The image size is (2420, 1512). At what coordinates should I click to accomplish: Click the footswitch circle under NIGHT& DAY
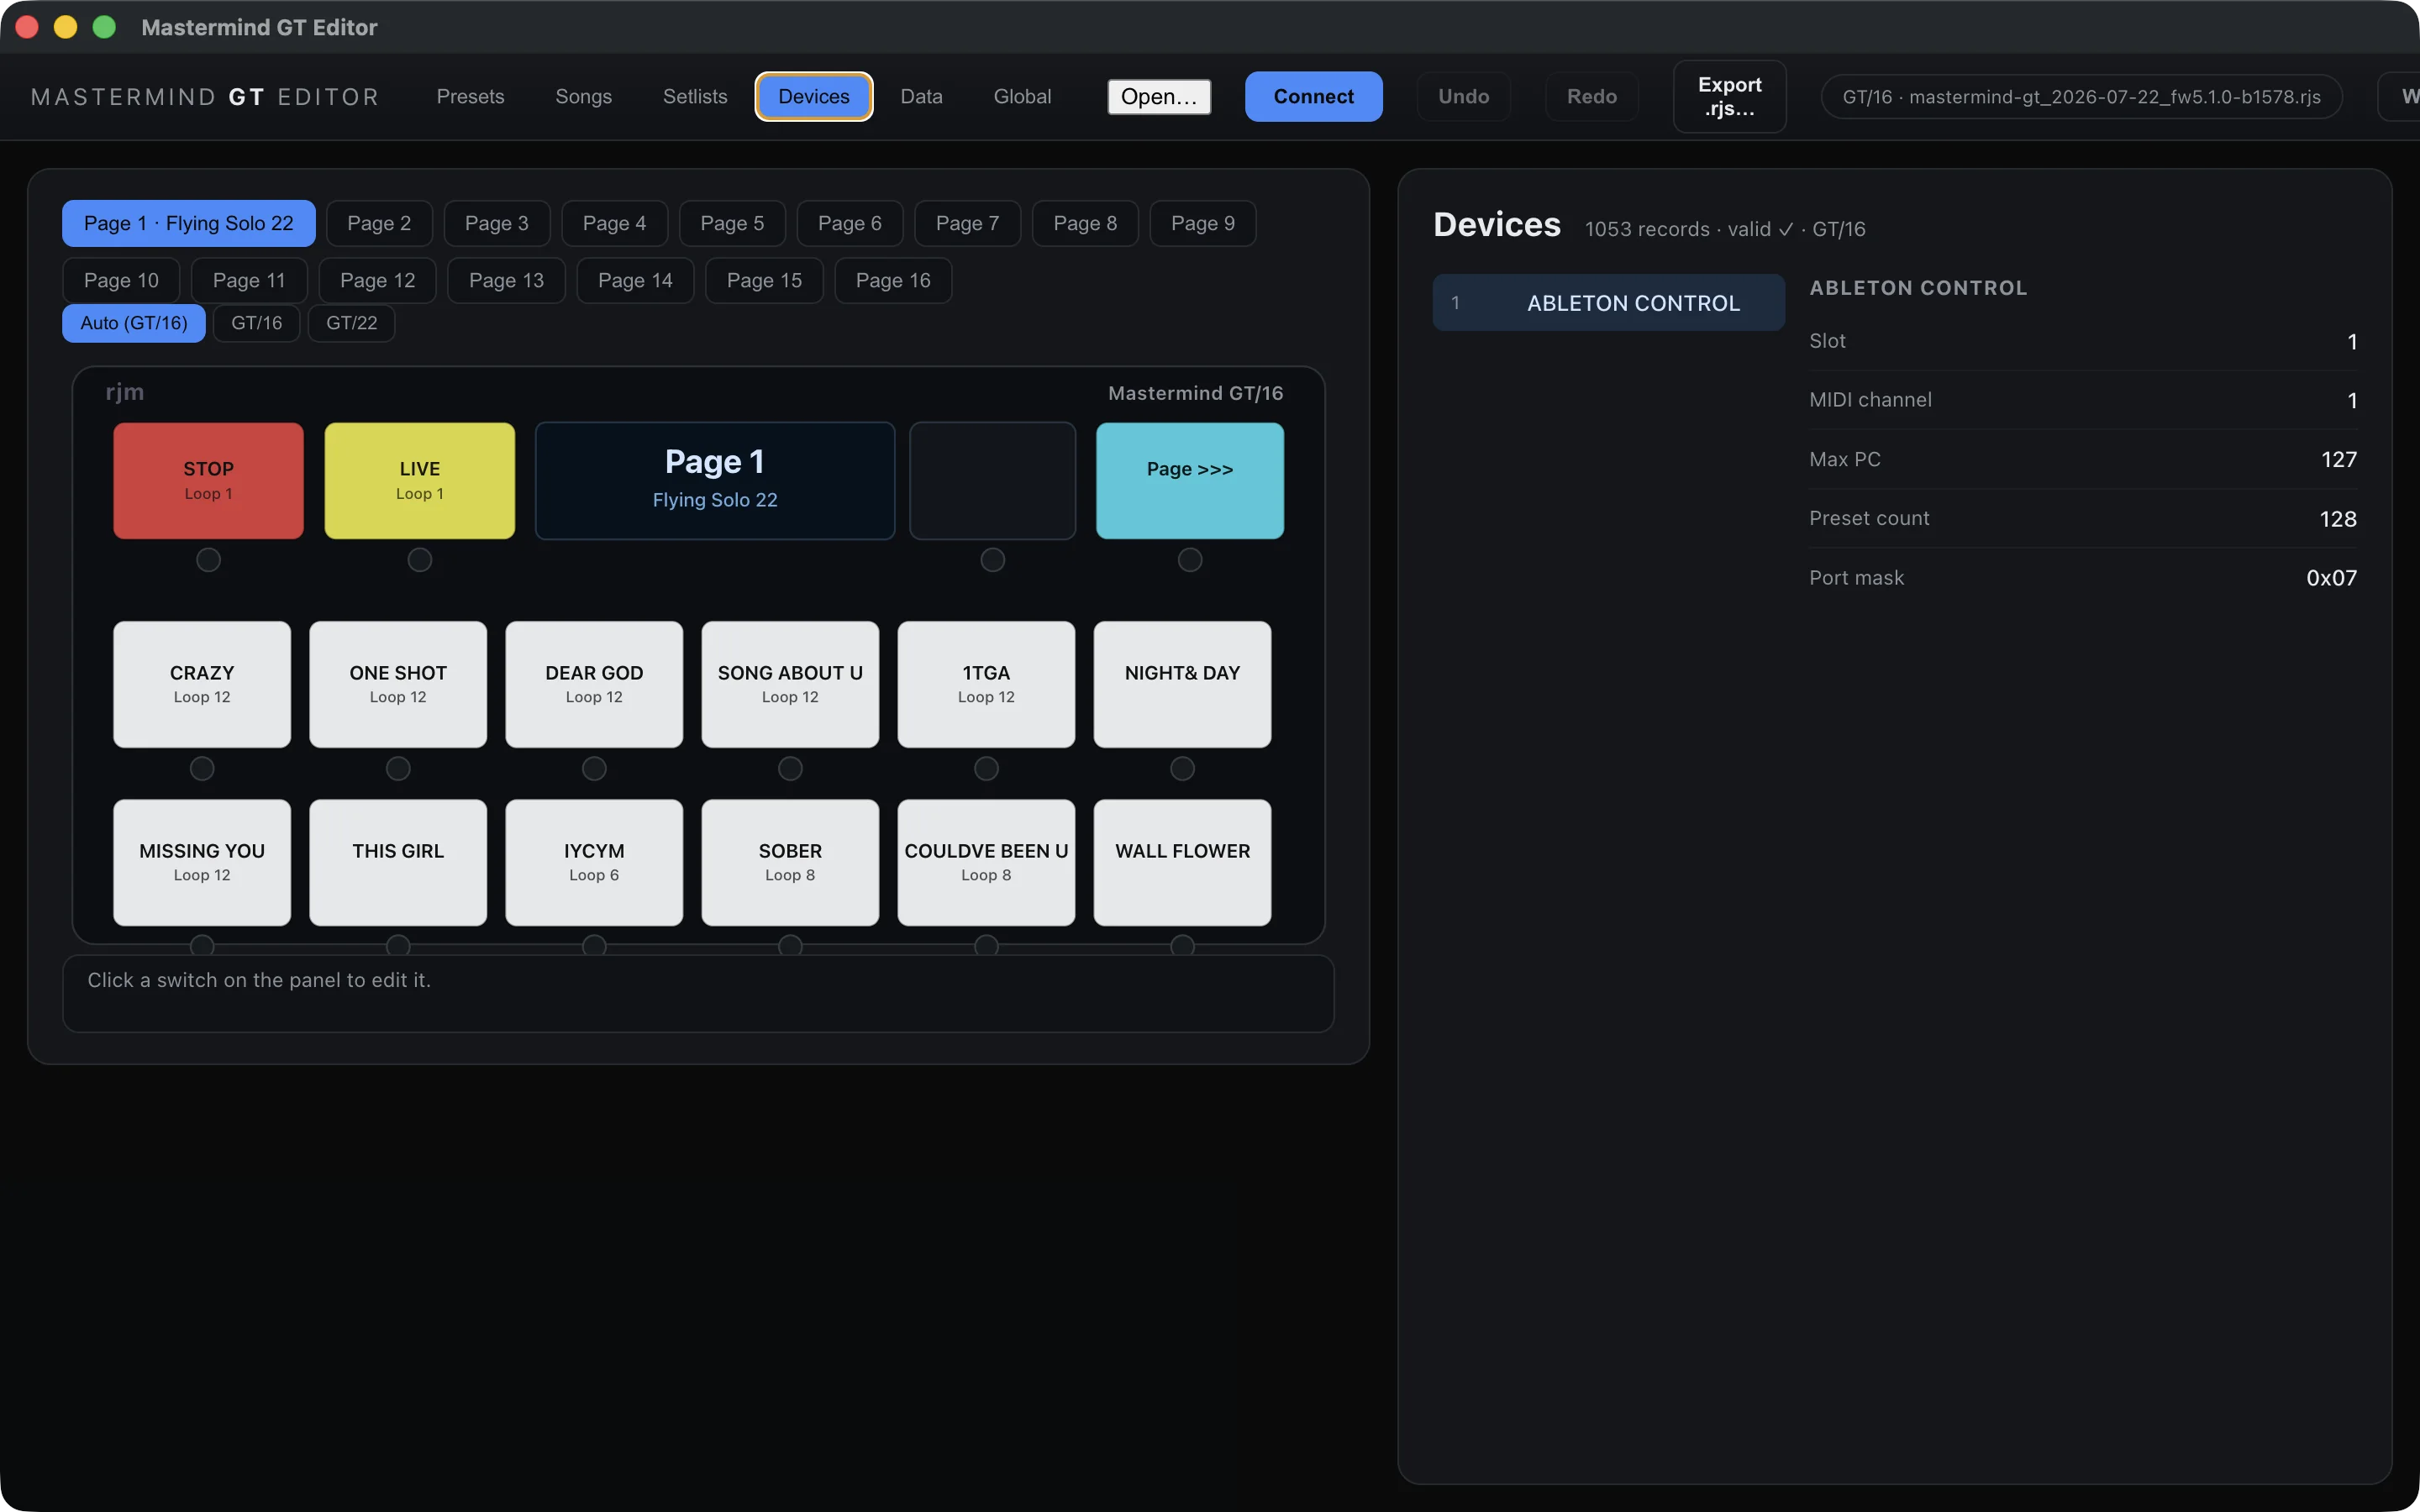tap(1182, 768)
